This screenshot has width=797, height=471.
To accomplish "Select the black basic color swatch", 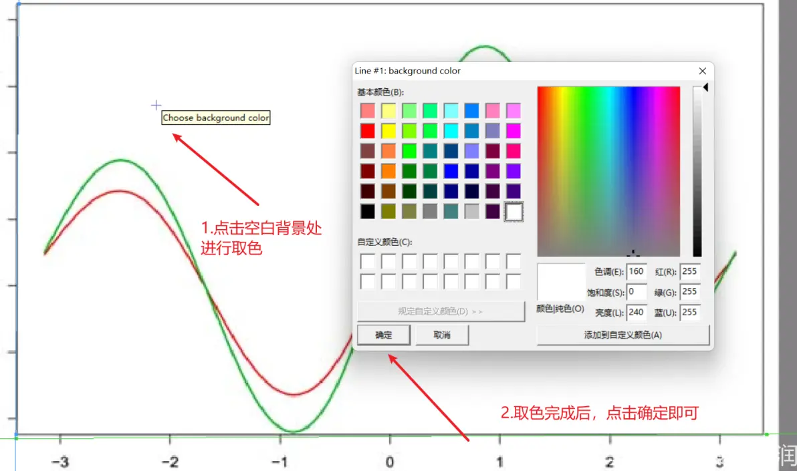I will [x=368, y=211].
